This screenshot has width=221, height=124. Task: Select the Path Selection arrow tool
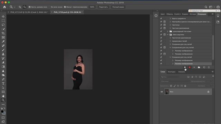pyautogui.click(x=3, y=88)
